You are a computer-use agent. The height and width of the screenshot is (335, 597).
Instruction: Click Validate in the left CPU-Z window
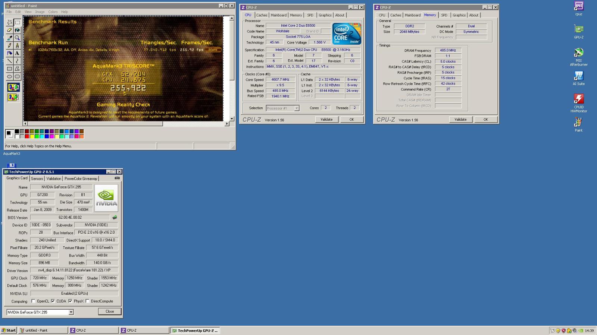(326, 120)
